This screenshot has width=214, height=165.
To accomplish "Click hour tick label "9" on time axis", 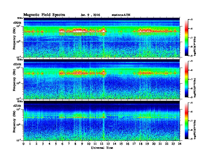I will click(x=82, y=144).
